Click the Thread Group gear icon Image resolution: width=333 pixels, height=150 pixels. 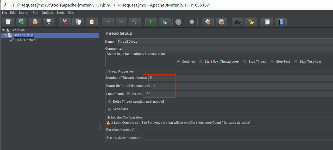click(x=10, y=35)
